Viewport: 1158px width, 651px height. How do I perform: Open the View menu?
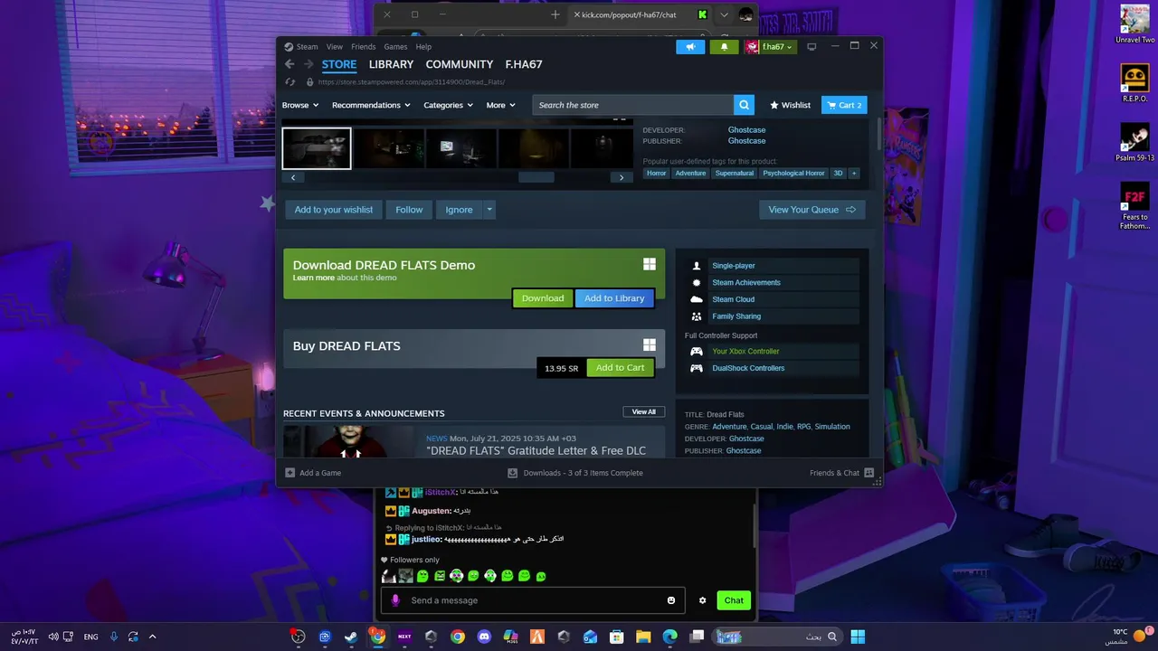[335, 47]
